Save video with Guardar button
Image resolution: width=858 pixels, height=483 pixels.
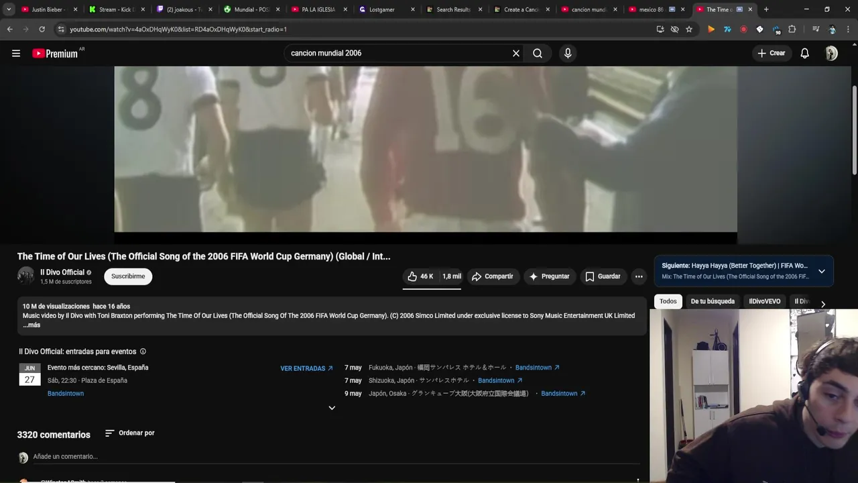click(603, 276)
